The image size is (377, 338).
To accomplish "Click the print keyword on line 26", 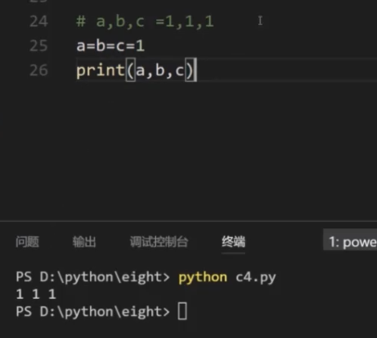I will (x=100, y=71).
